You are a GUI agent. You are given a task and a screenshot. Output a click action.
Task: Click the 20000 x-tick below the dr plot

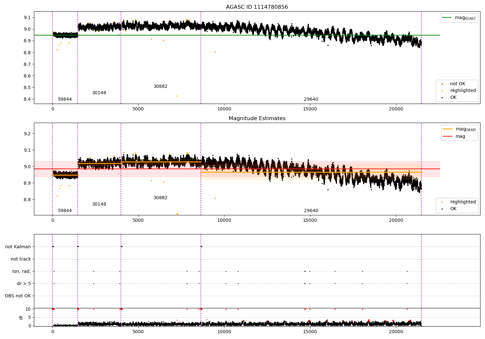396,332
